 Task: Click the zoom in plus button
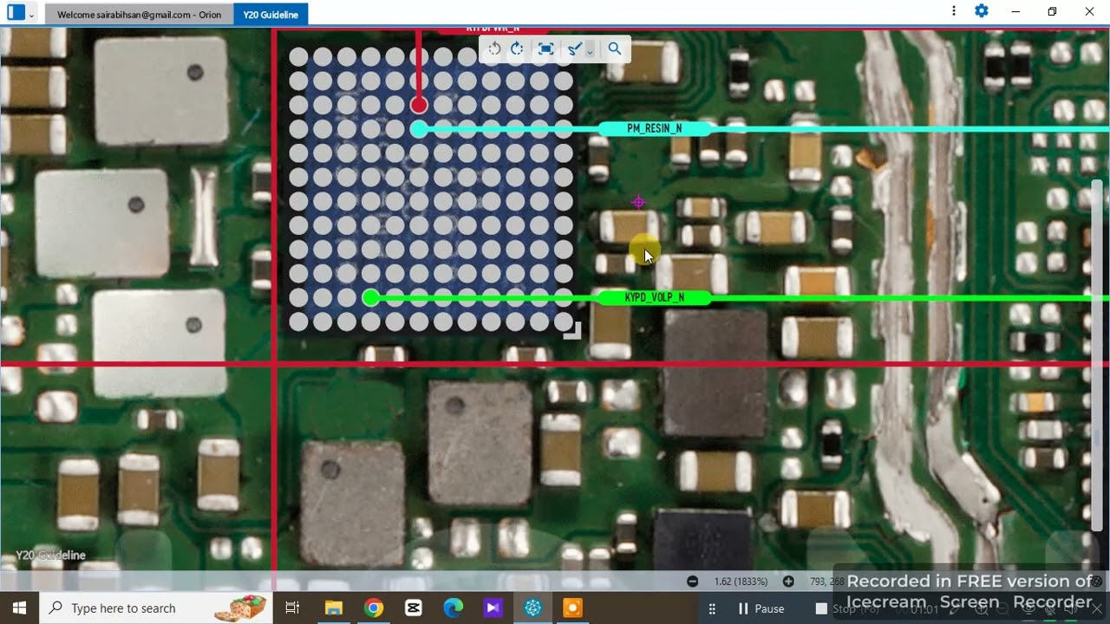pyautogui.click(x=788, y=582)
